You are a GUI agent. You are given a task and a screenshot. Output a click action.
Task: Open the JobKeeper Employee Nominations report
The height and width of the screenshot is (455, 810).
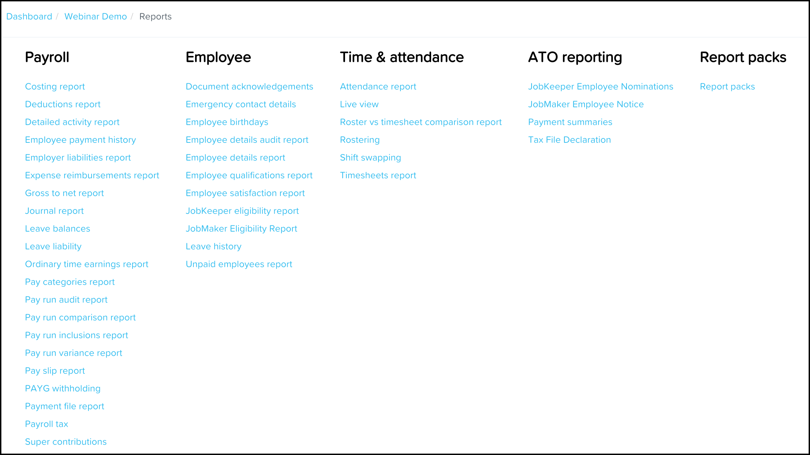[x=601, y=86]
